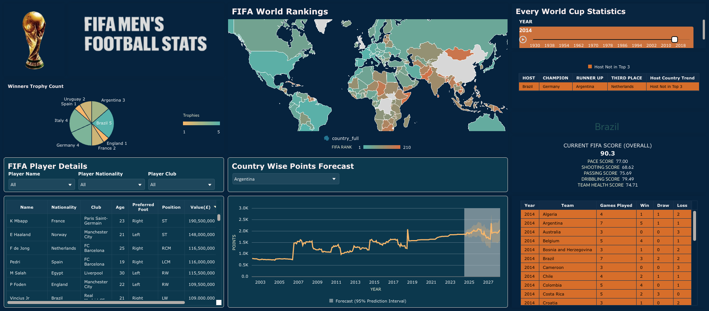Click the Host Country Trend header
The image size is (709, 311).
coord(672,78)
